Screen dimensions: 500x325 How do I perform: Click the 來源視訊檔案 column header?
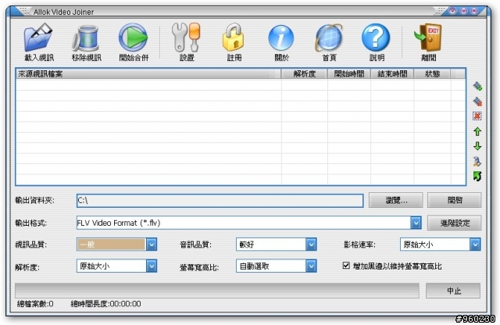pyautogui.click(x=148, y=74)
